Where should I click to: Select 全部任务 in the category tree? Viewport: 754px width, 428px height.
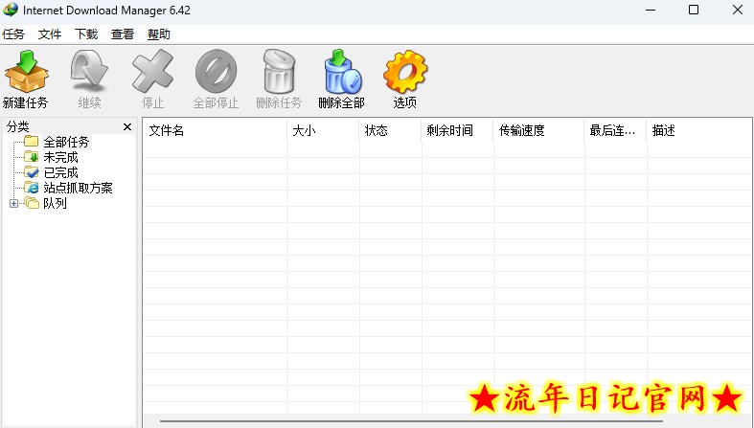tap(66, 142)
